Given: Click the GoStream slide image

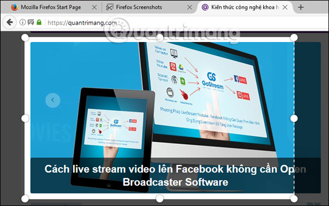Looking at the screenshot, I should [x=175, y=117].
